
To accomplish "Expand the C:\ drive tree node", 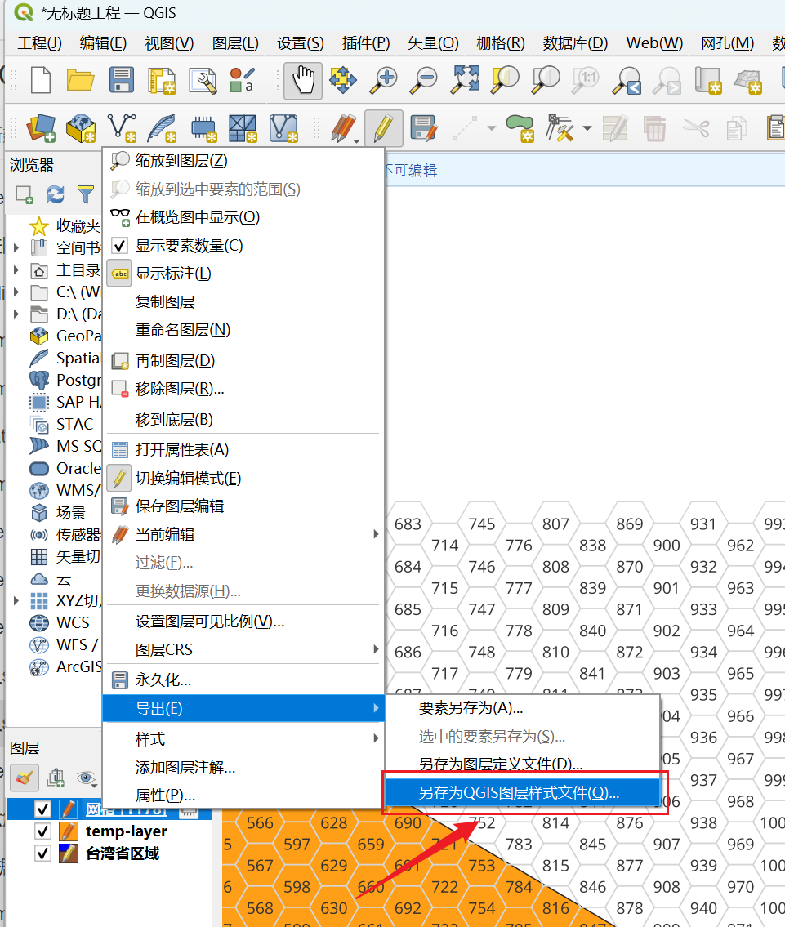I will [16, 292].
